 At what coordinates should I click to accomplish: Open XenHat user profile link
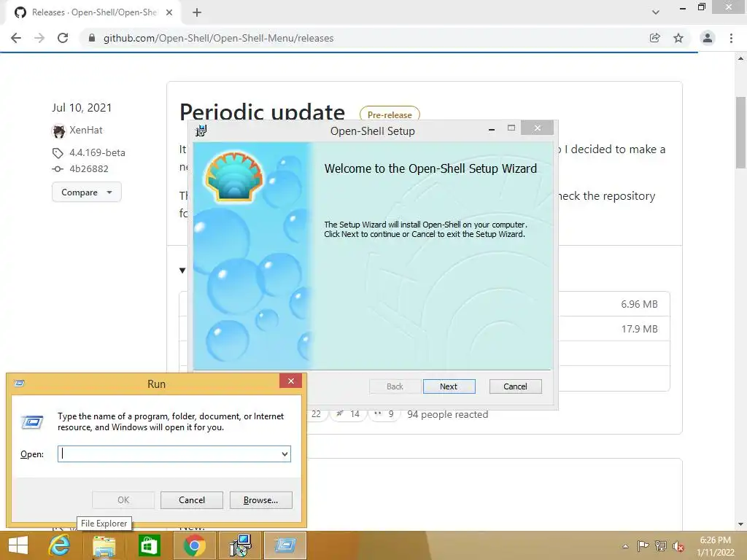point(86,130)
